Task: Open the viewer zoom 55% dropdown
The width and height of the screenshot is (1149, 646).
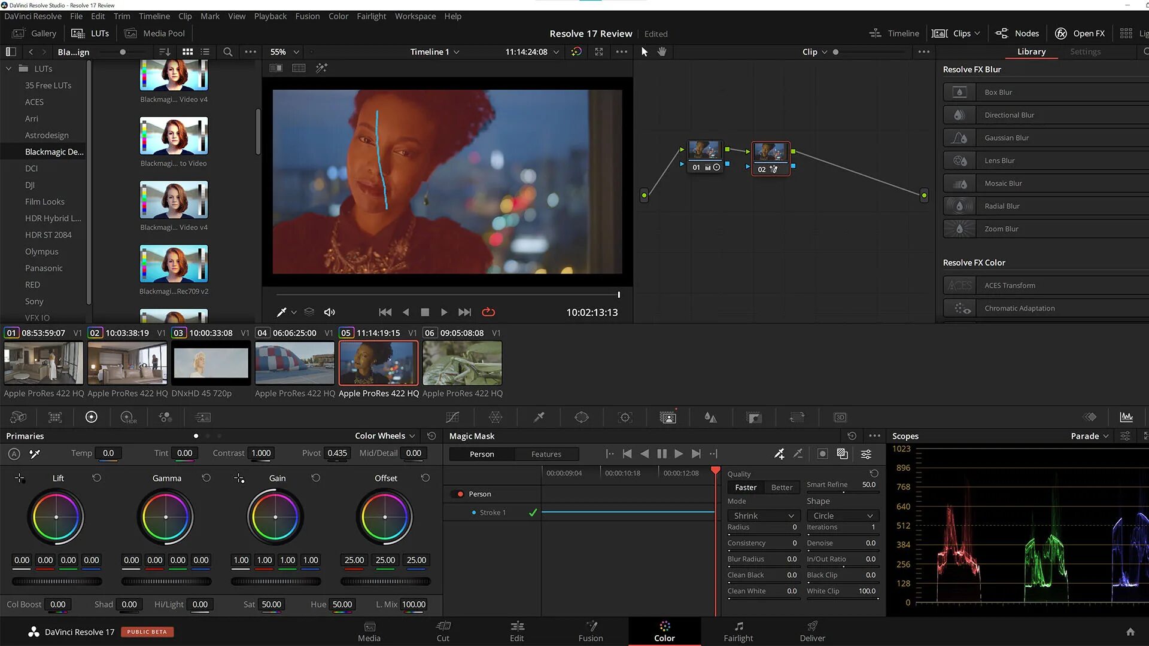Action: [284, 52]
